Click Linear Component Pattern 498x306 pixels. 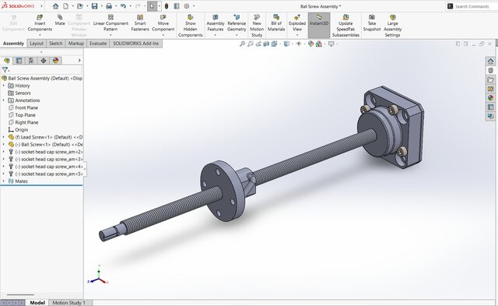pyautogui.click(x=110, y=23)
